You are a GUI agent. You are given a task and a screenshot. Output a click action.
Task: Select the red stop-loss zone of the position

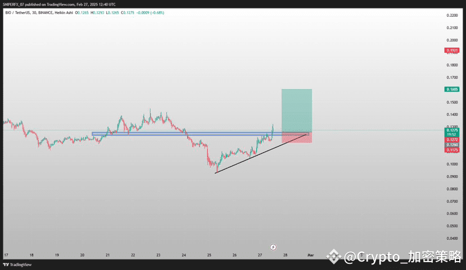297,138
